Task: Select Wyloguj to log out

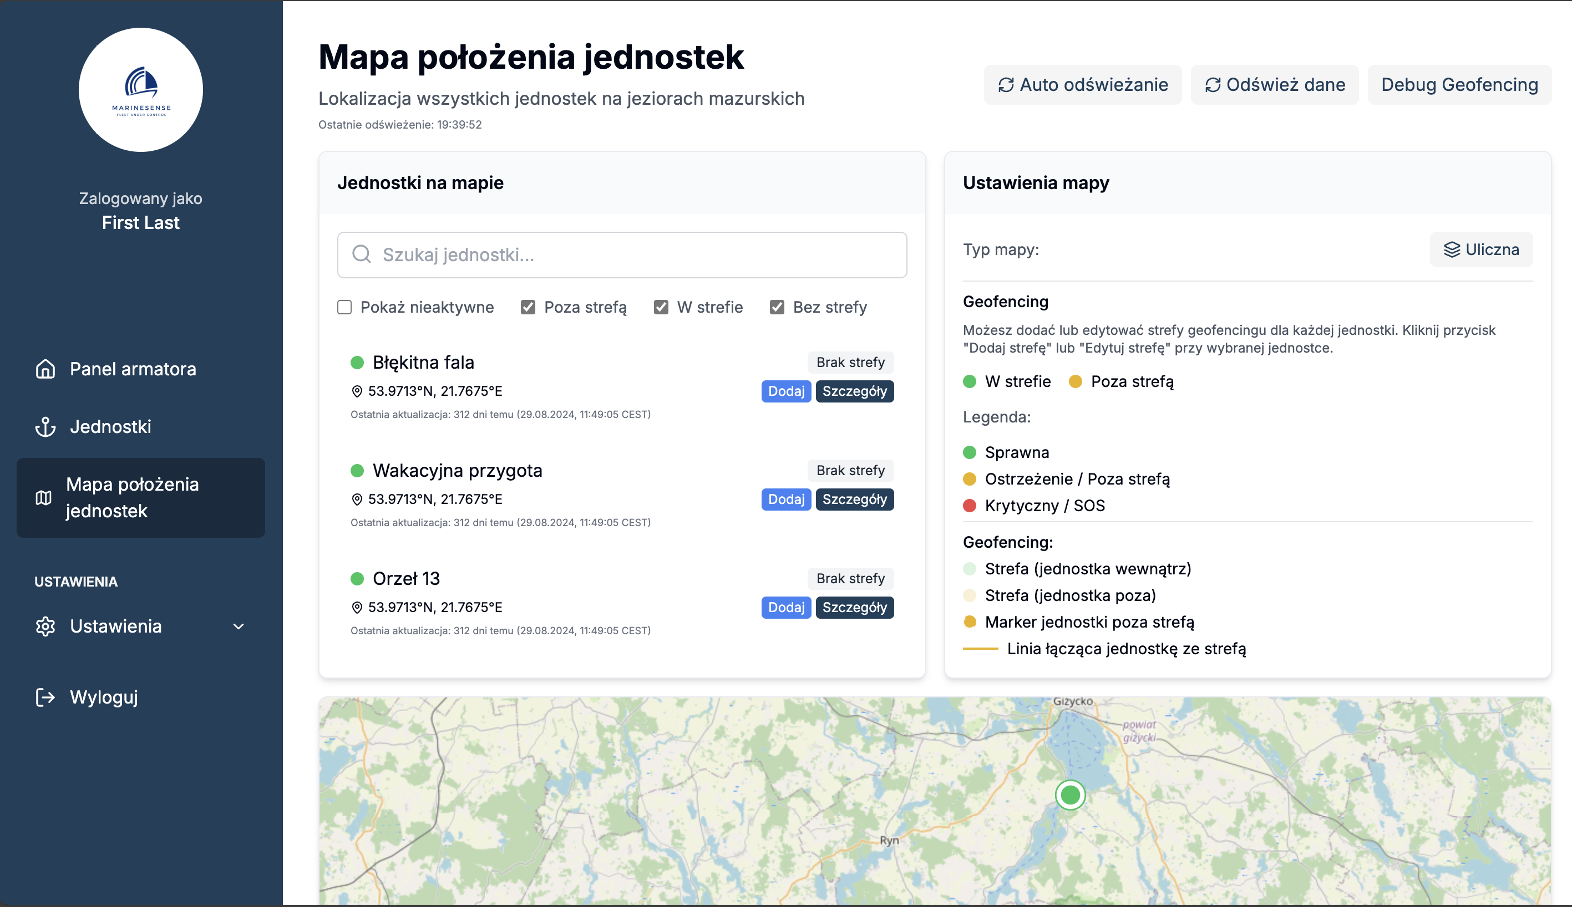Action: pos(141,697)
